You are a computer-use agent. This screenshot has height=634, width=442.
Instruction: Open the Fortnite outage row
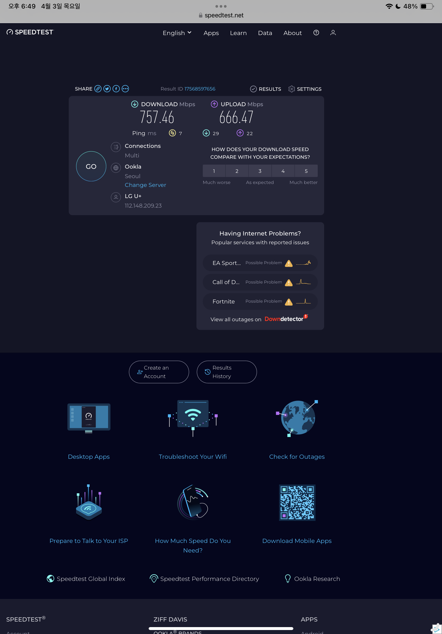tap(260, 302)
